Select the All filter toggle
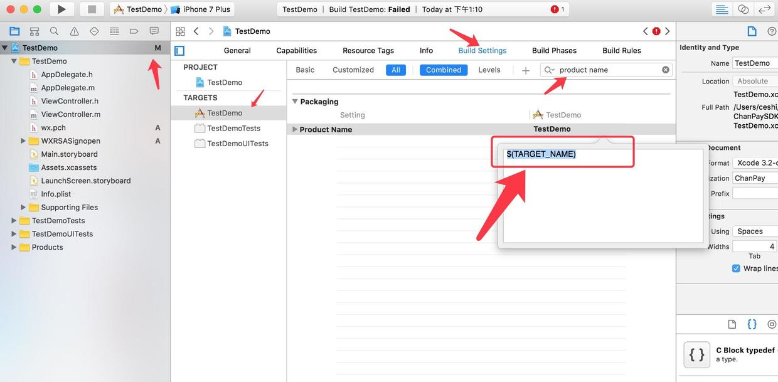This screenshot has width=778, height=382. 395,70
